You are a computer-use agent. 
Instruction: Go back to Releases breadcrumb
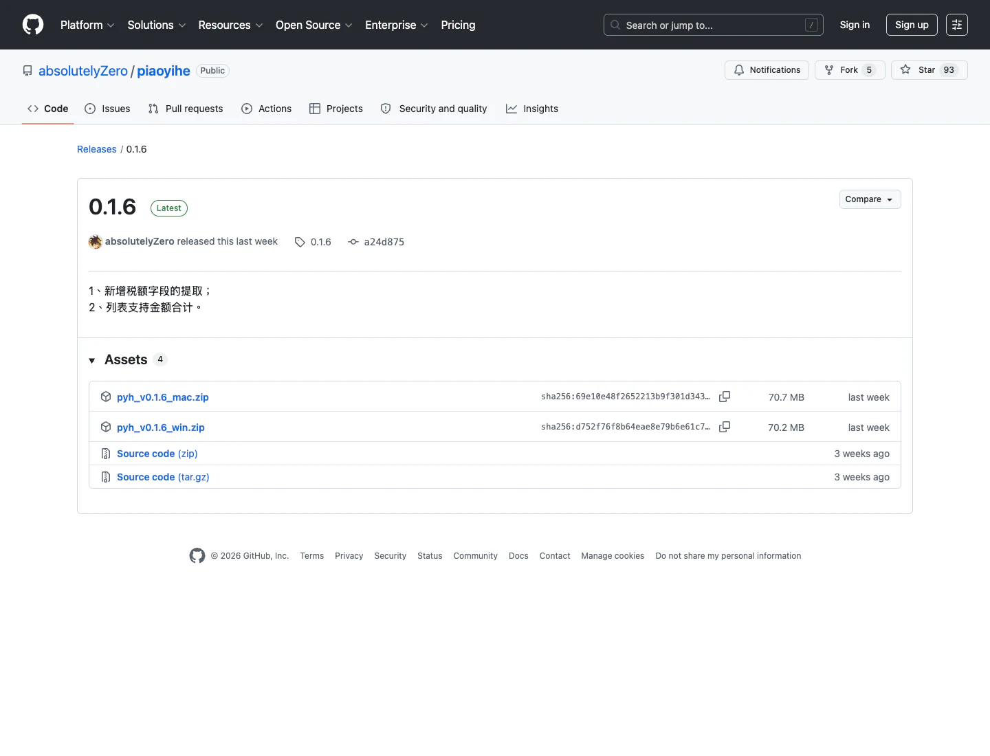pos(97,149)
